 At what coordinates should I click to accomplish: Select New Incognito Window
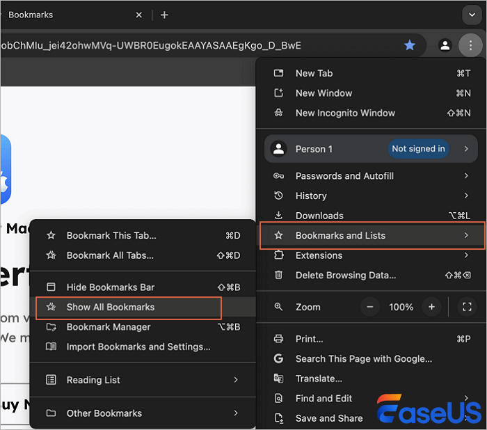345,113
